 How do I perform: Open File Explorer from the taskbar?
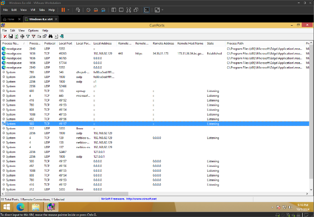(36, 207)
